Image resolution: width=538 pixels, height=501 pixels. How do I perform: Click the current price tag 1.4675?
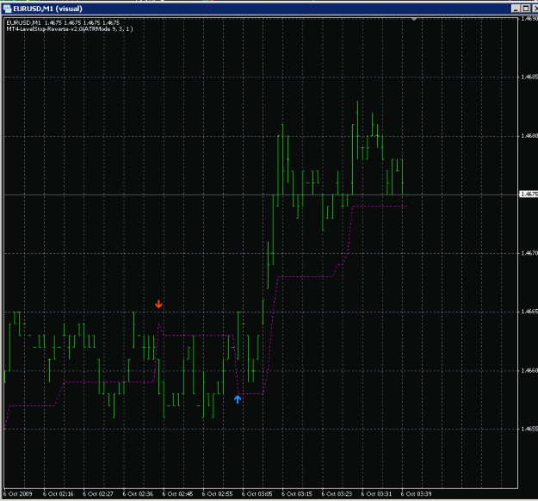tap(529, 195)
